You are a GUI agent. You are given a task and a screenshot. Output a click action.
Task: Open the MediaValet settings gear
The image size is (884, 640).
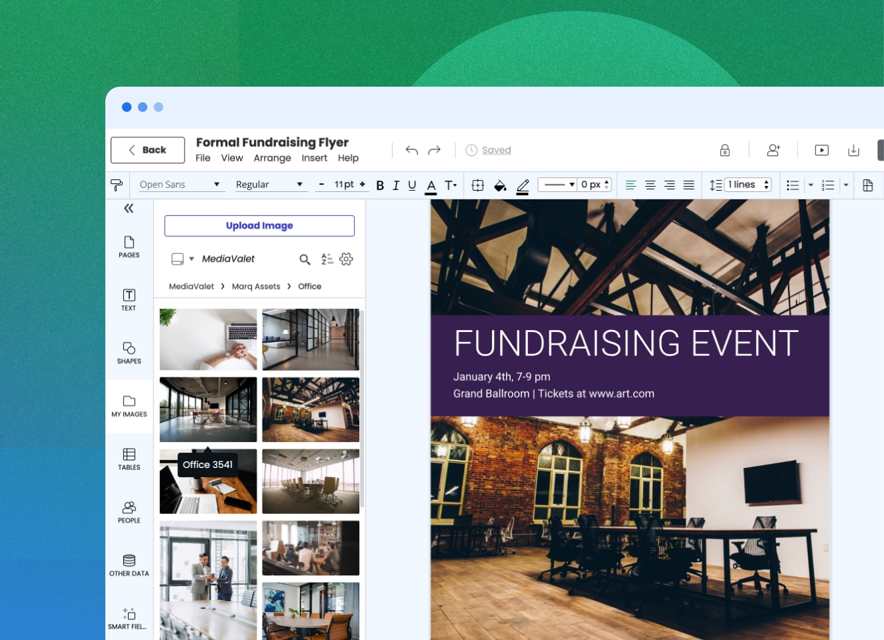click(x=346, y=259)
